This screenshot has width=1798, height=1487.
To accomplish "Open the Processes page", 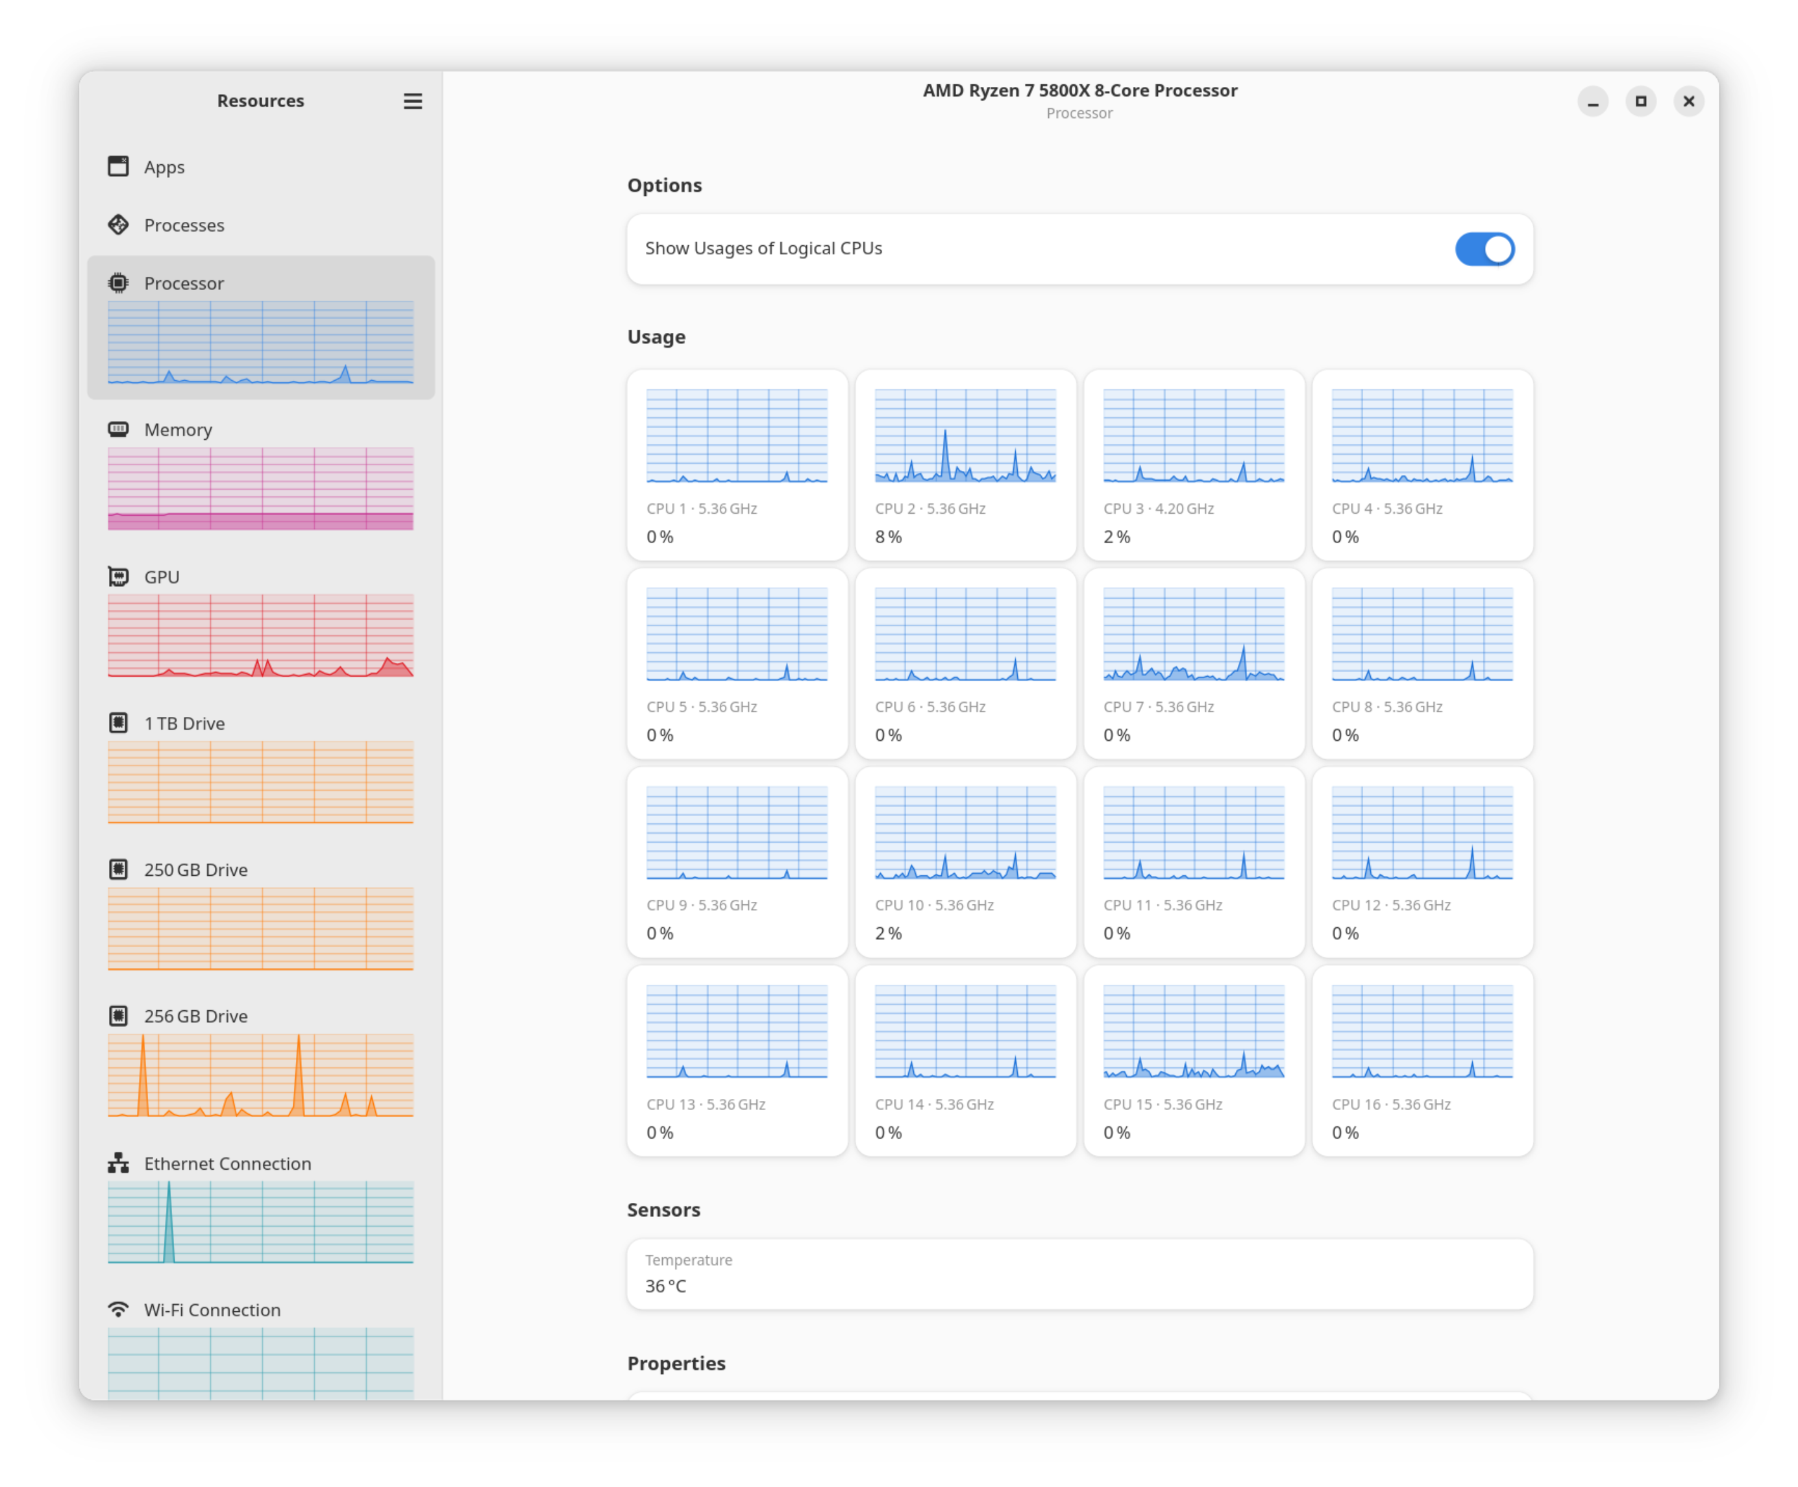I will [260, 225].
